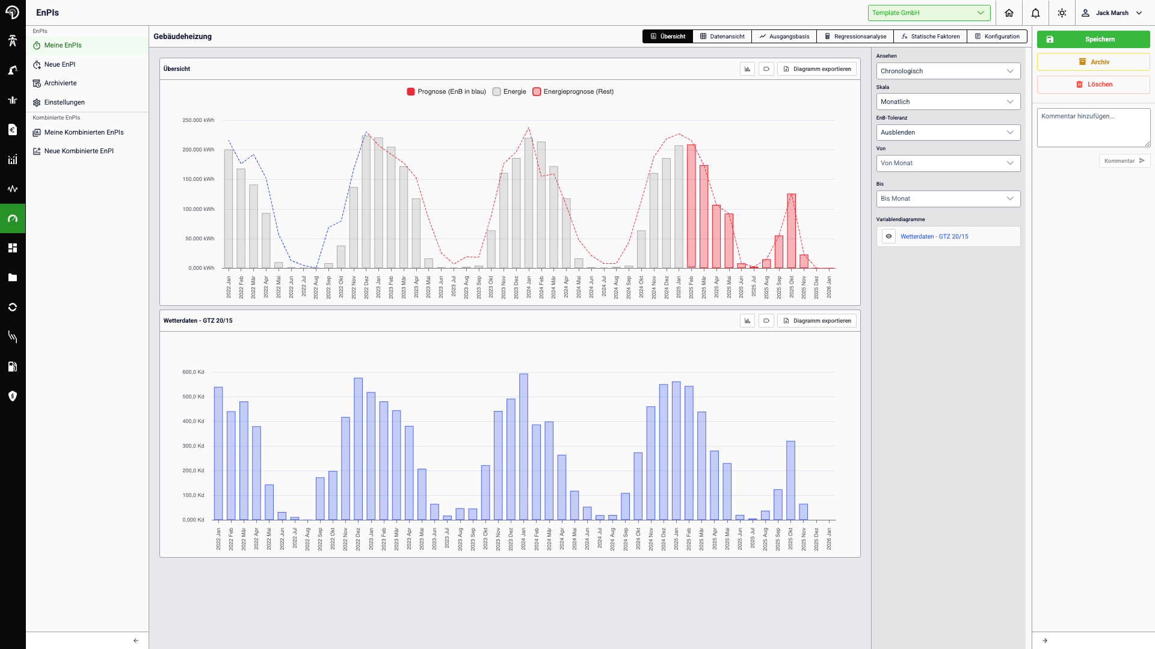Click the comment send arrow icon

click(x=1142, y=160)
